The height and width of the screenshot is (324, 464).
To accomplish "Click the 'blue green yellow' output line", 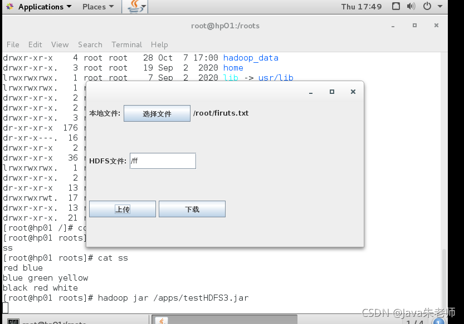I will coord(46,278).
